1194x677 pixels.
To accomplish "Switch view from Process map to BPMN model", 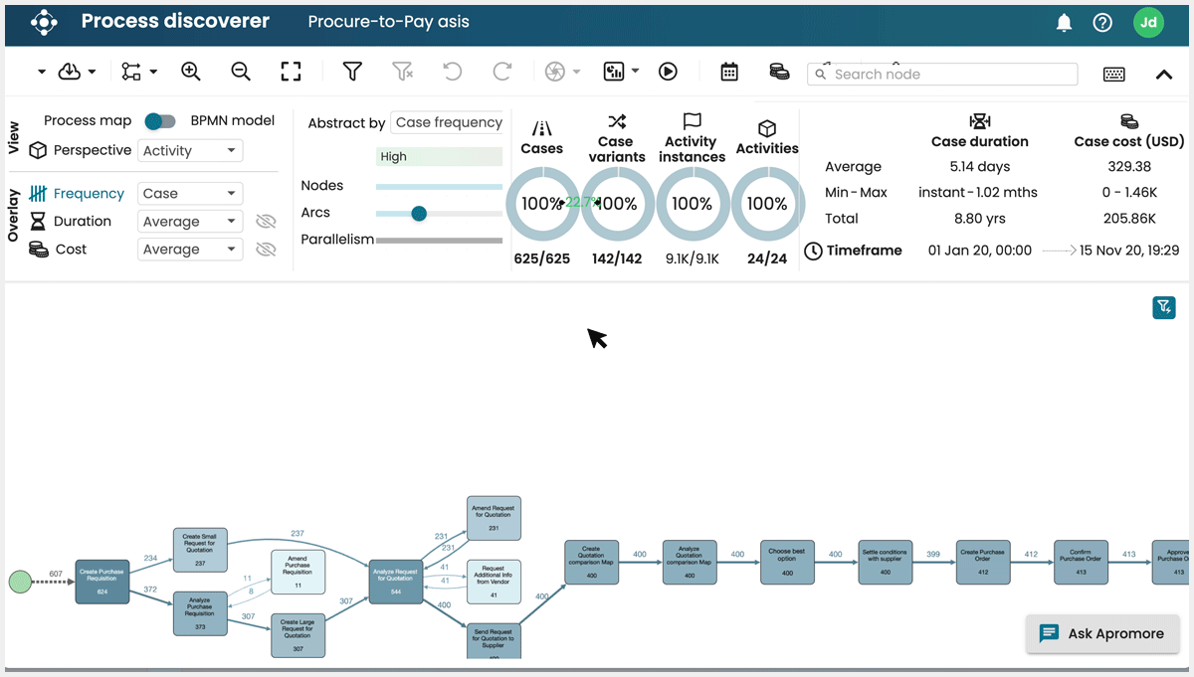I will 160,120.
